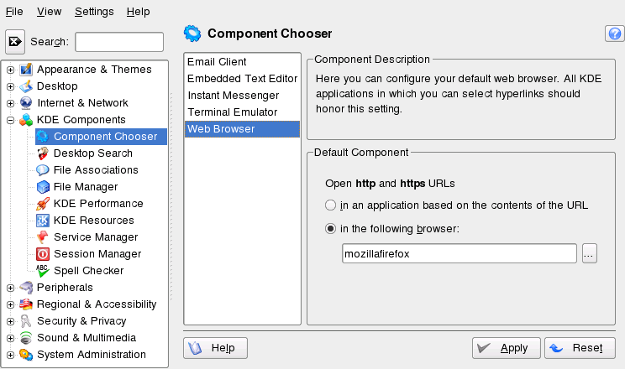The height and width of the screenshot is (369, 625).
Task: Collapse the KDE Components tree node
Action: (x=10, y=120)
